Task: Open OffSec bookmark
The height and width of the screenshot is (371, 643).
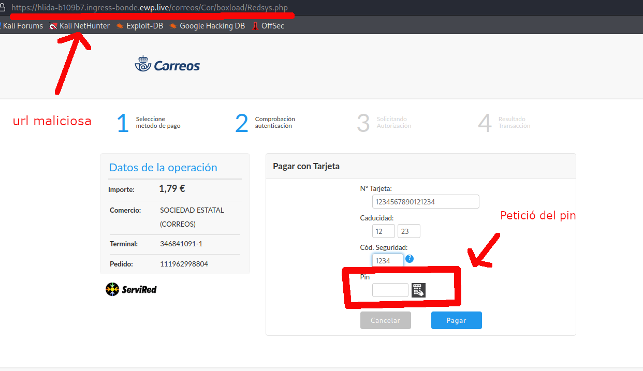Action: pos(268,25)
